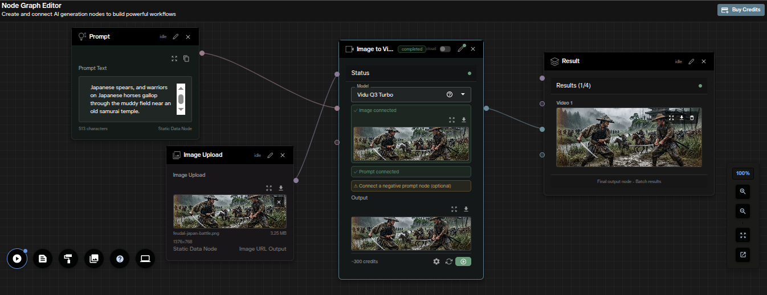Edit the Image Upload node with pencil

[270, 155]
